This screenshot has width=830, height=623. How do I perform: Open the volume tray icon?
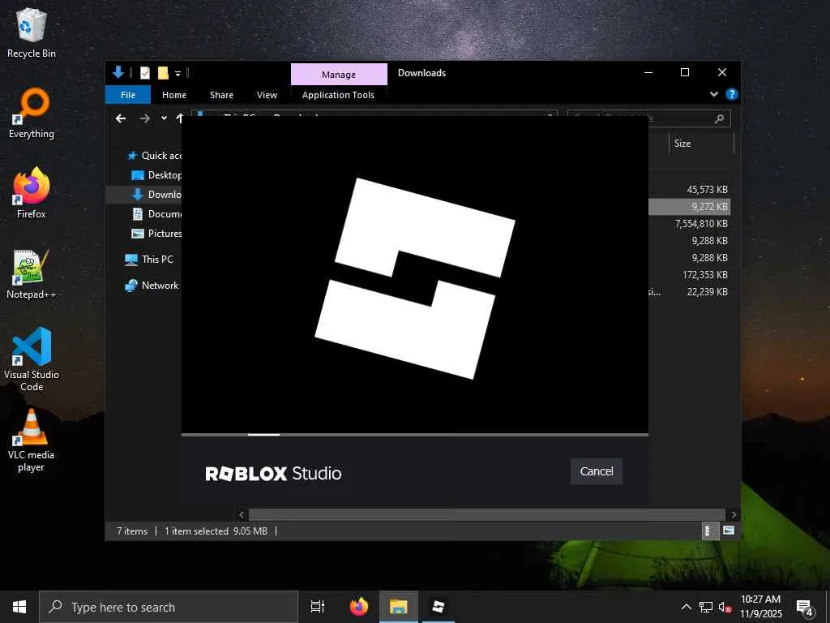pos(725,607)
